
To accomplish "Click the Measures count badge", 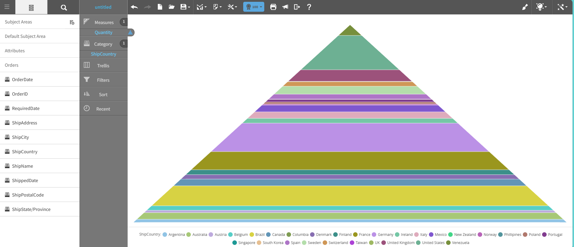I will [x=124, y=22].
